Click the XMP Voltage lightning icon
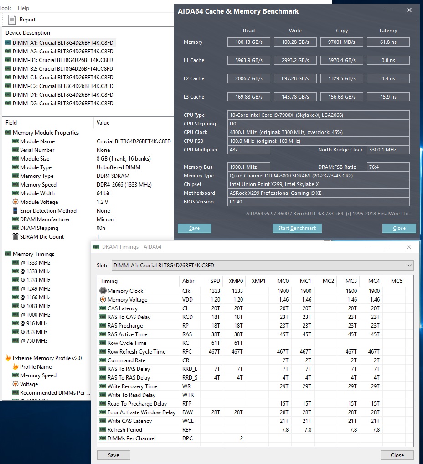 (15, 384)
